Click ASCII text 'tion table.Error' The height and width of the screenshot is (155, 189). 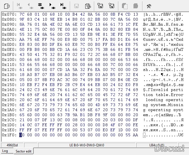pos(163,95)
